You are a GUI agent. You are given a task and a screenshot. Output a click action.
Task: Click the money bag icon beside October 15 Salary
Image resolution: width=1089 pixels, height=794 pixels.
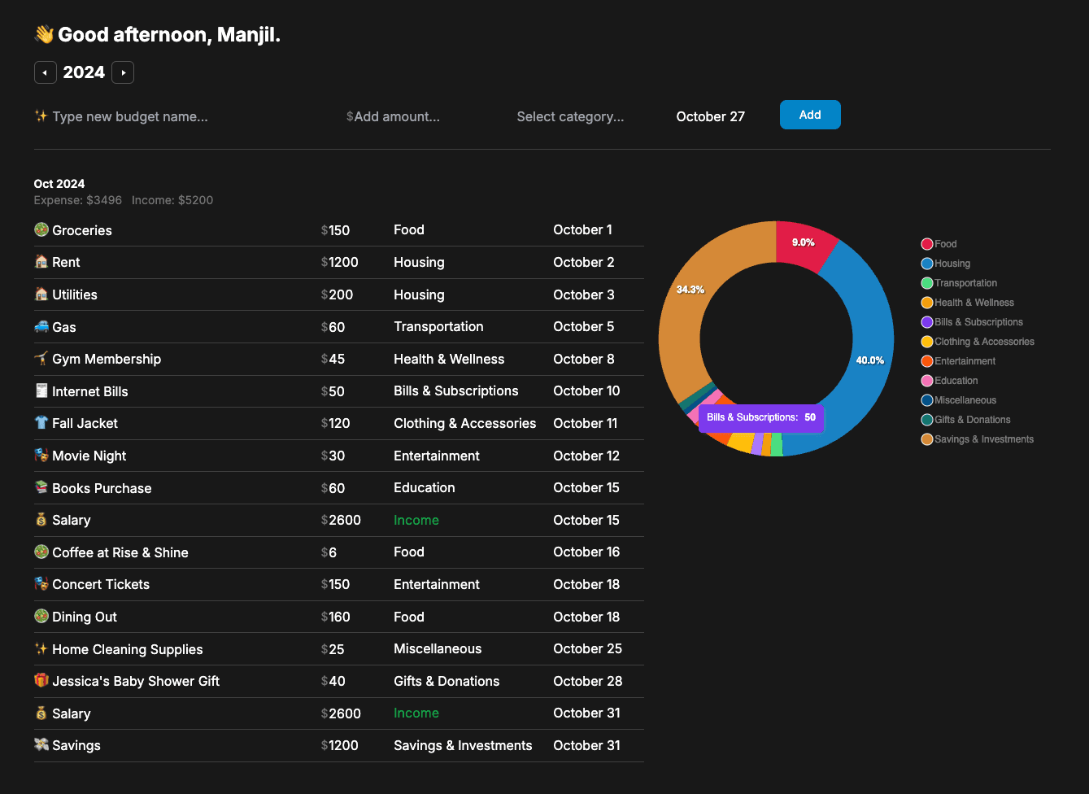click(x=41, y=520)
